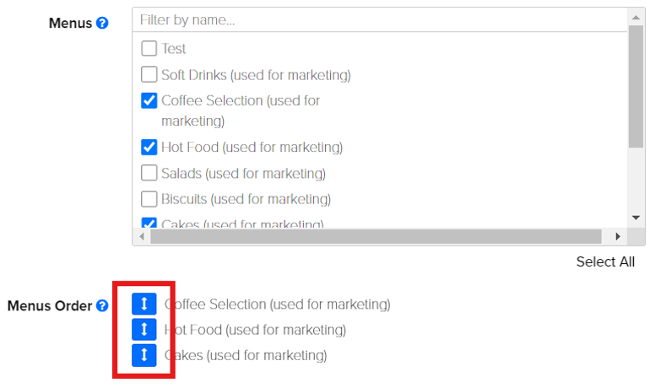Click the horizontal scrollbar thumb
650x388 pixels.
point(376,236)
